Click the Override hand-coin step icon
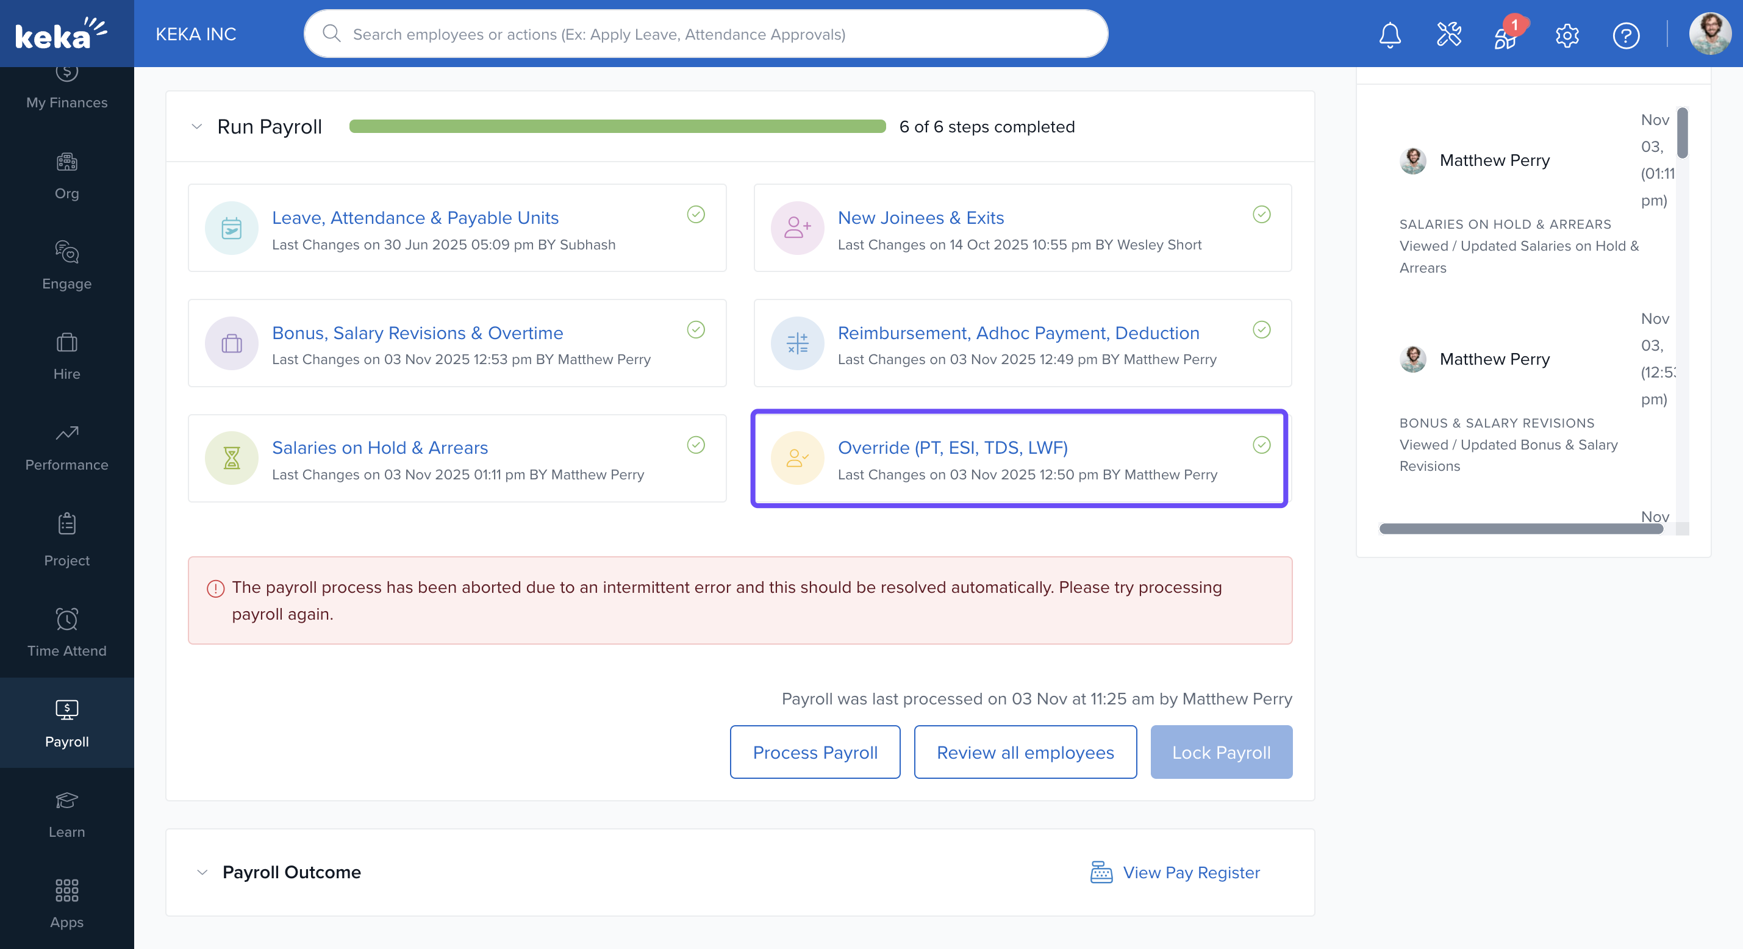1743x949 pixels. coord(797,458)
